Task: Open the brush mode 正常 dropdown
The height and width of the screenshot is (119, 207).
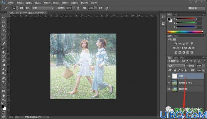Action: coord(43,8)
